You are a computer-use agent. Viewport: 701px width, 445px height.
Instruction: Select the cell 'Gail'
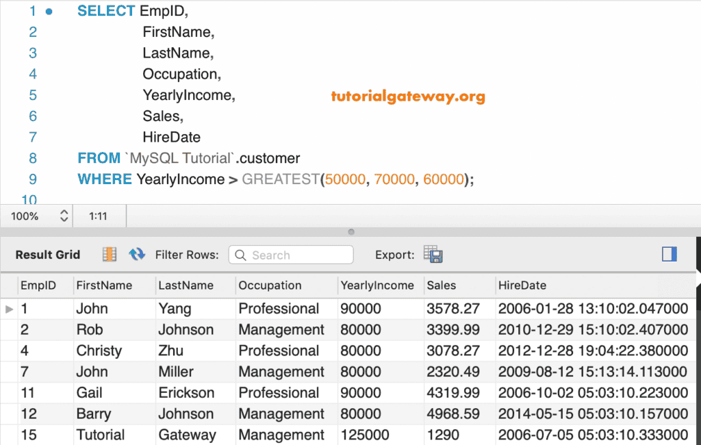click(90, 393)
